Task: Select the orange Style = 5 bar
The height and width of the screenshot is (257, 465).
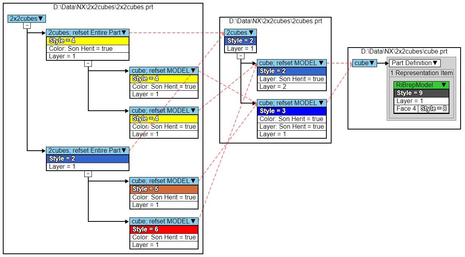Action: pyautogui.click(x=164, y=189)
